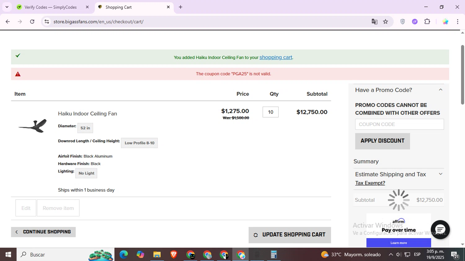Go back to previous page
Screen dimensions: 465x261
pos(8,22)
